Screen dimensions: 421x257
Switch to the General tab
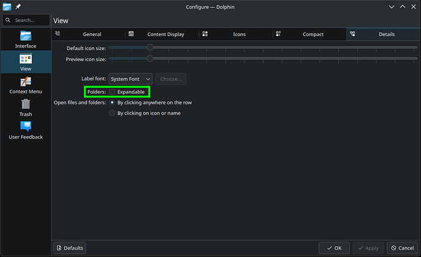(92, 34)
